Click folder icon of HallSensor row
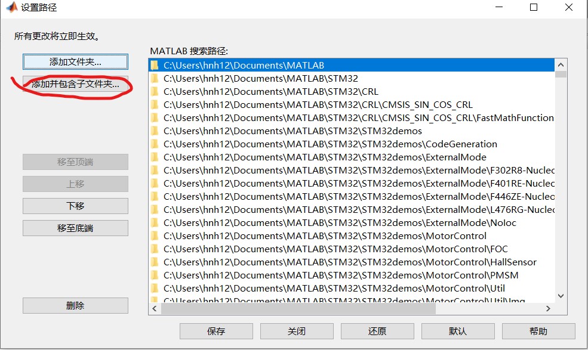 tap(155, 262)
